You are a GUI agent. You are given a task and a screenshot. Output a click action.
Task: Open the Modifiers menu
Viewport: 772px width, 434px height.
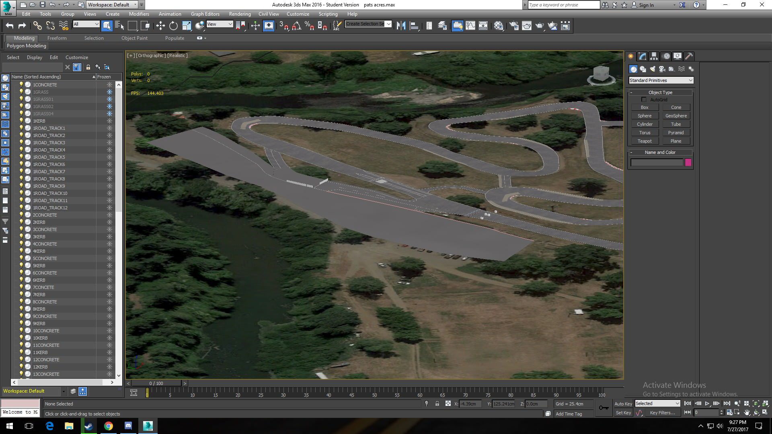(x=139, y=14)
